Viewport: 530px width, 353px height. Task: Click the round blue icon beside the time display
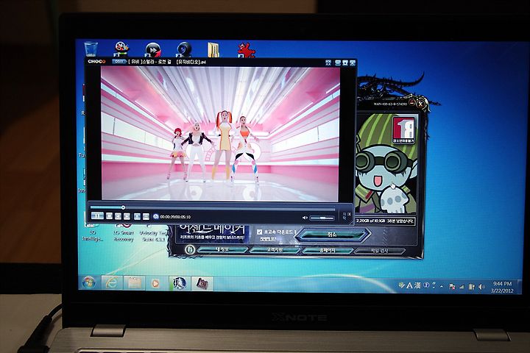point(156,216)
